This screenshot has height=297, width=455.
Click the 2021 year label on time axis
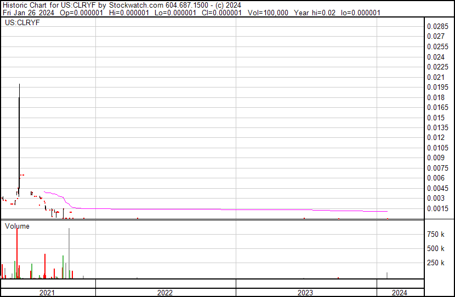click(x=47, y=293)
